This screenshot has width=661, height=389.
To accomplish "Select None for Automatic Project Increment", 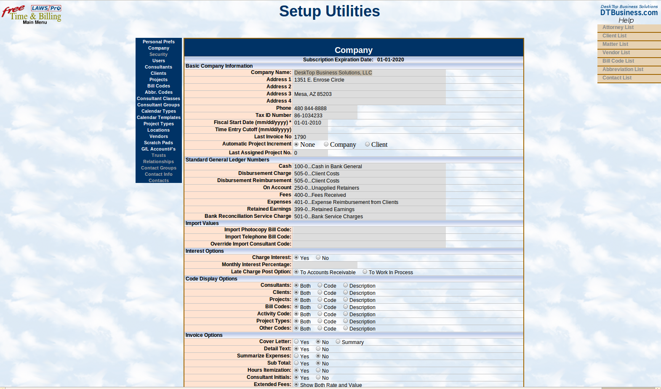I will click(296, 144).
